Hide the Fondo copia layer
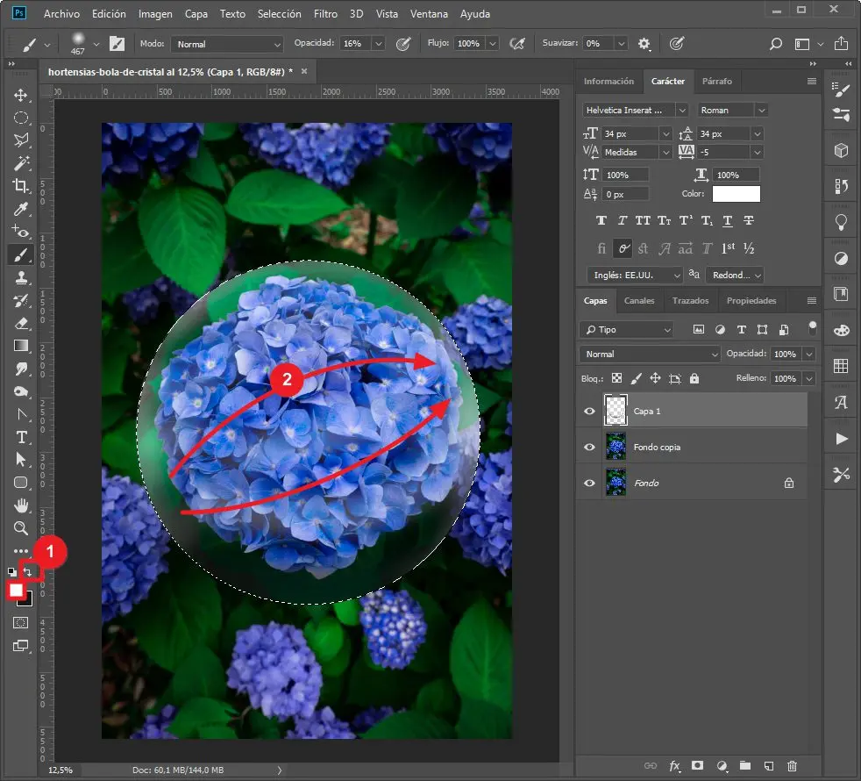Image resolution: width=861 pixels, height=781 pixels. tap(589, 447)
